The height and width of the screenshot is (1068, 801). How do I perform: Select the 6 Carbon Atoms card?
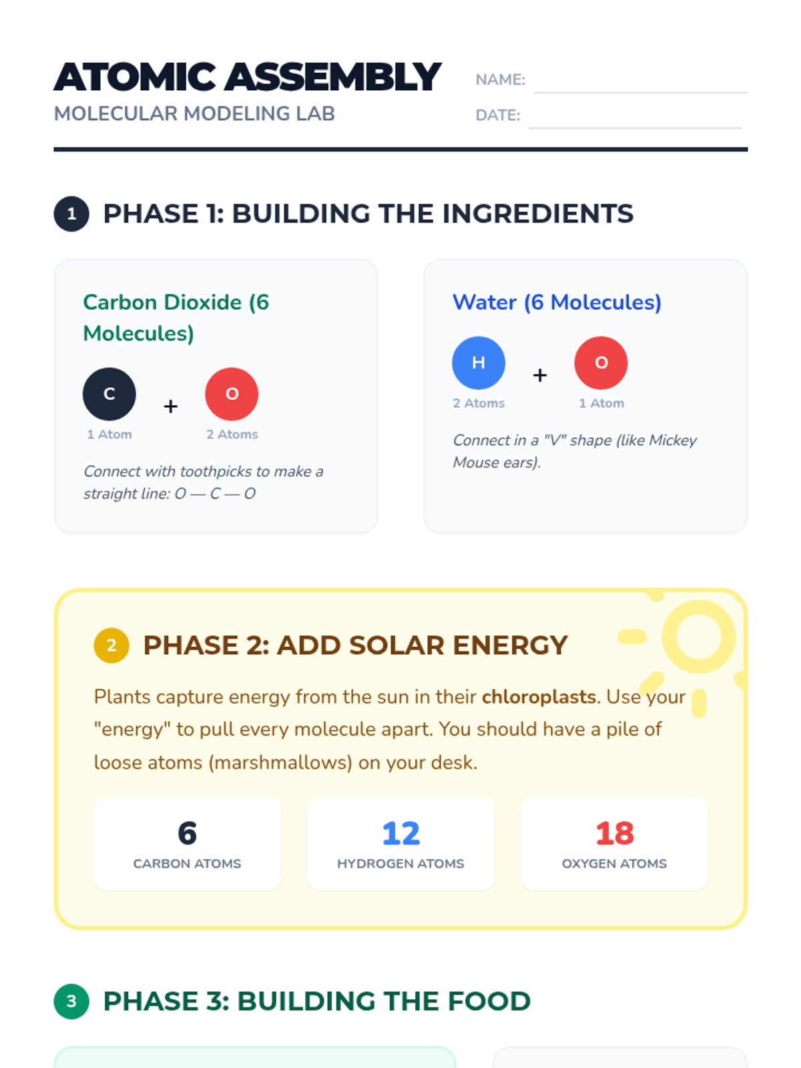[x=187, y=843]
